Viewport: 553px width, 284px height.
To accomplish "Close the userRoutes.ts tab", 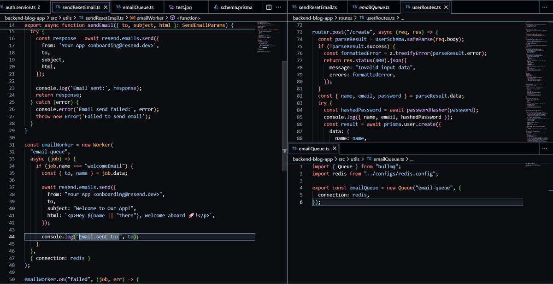I will tap(445, 8).
